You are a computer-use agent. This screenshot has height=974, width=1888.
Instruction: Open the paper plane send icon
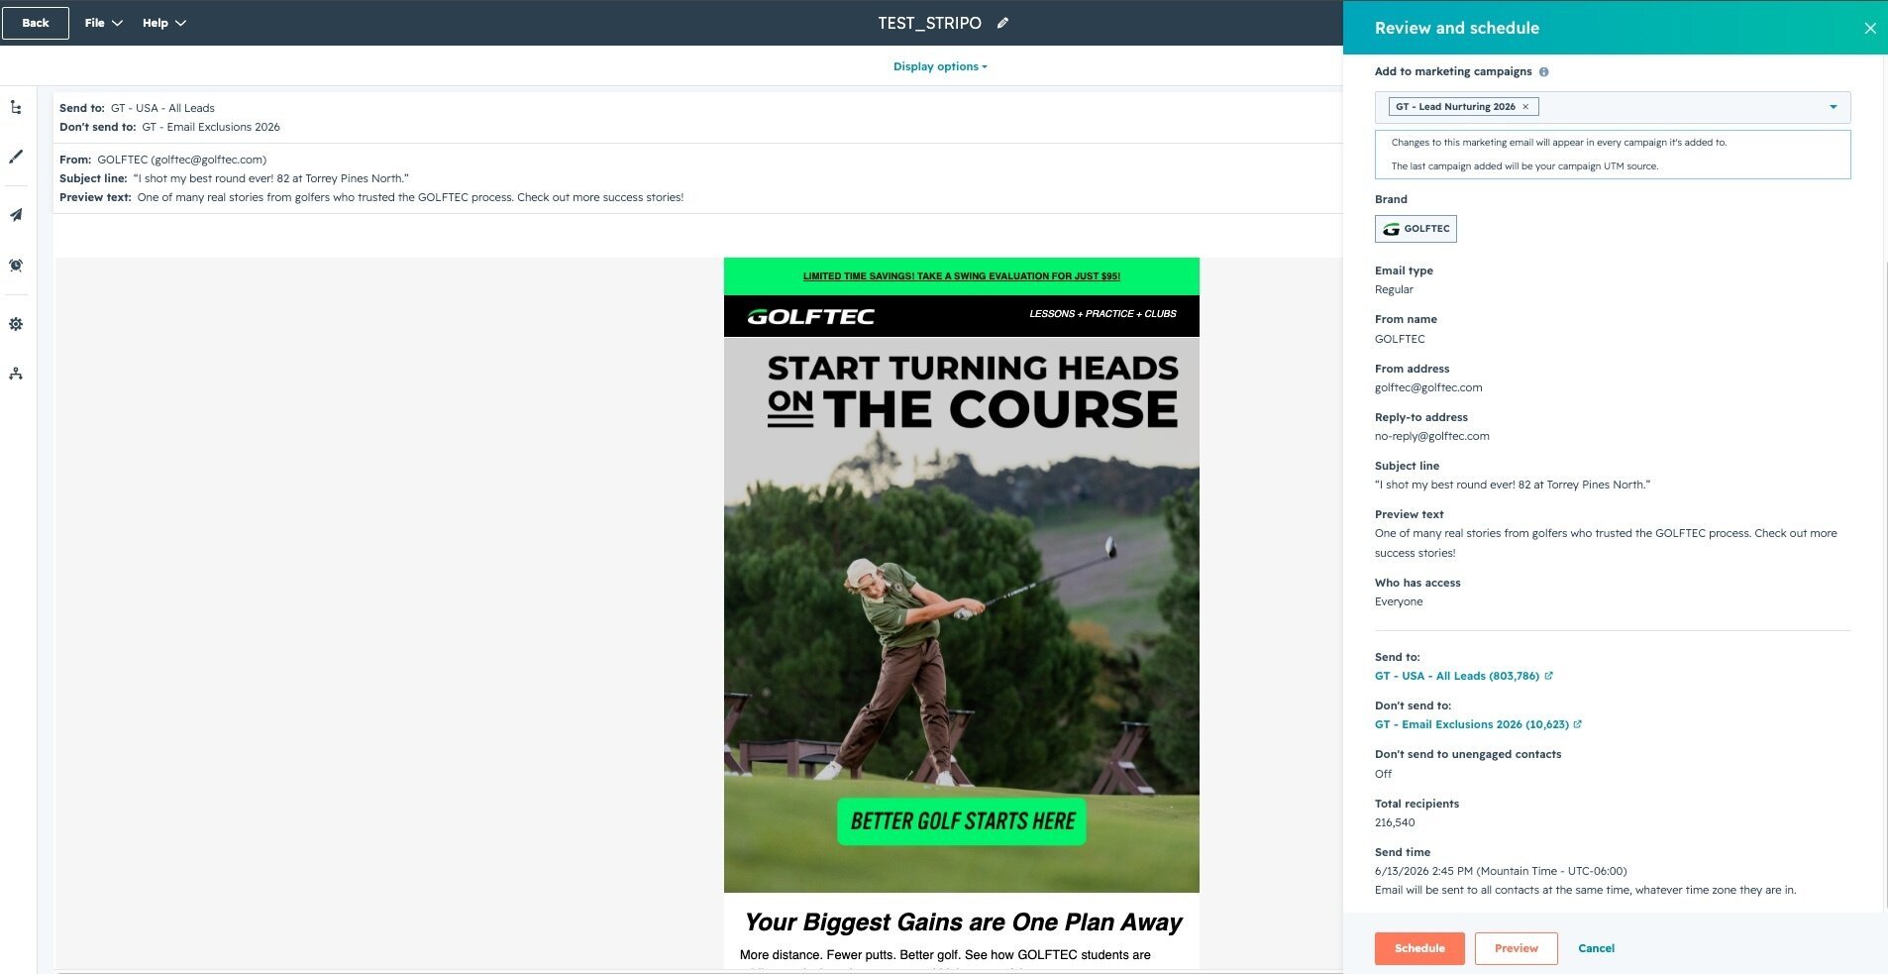tap(16, 215)
